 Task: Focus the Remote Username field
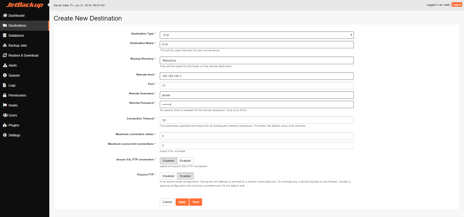[x=257, y=95]
